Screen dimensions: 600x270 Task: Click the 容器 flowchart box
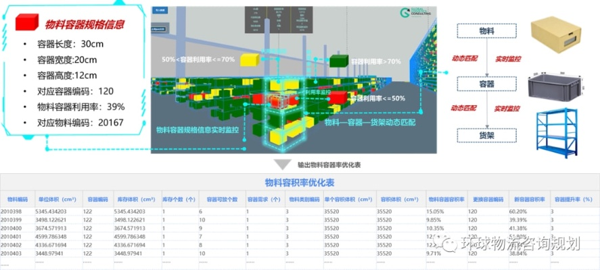(486, 83)
